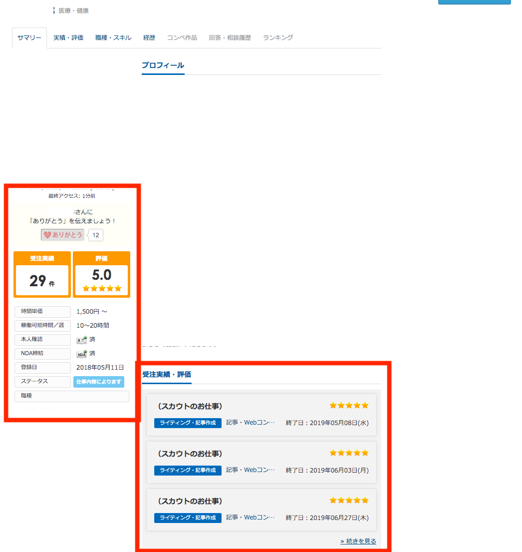
Task: Click star rating of job ending 2019年06月27日
Action: tap(349, 501)
